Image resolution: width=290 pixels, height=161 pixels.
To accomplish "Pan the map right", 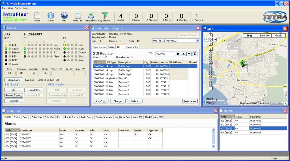I will 215,39.
